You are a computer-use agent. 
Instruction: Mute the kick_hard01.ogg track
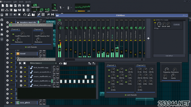(25, 68)
